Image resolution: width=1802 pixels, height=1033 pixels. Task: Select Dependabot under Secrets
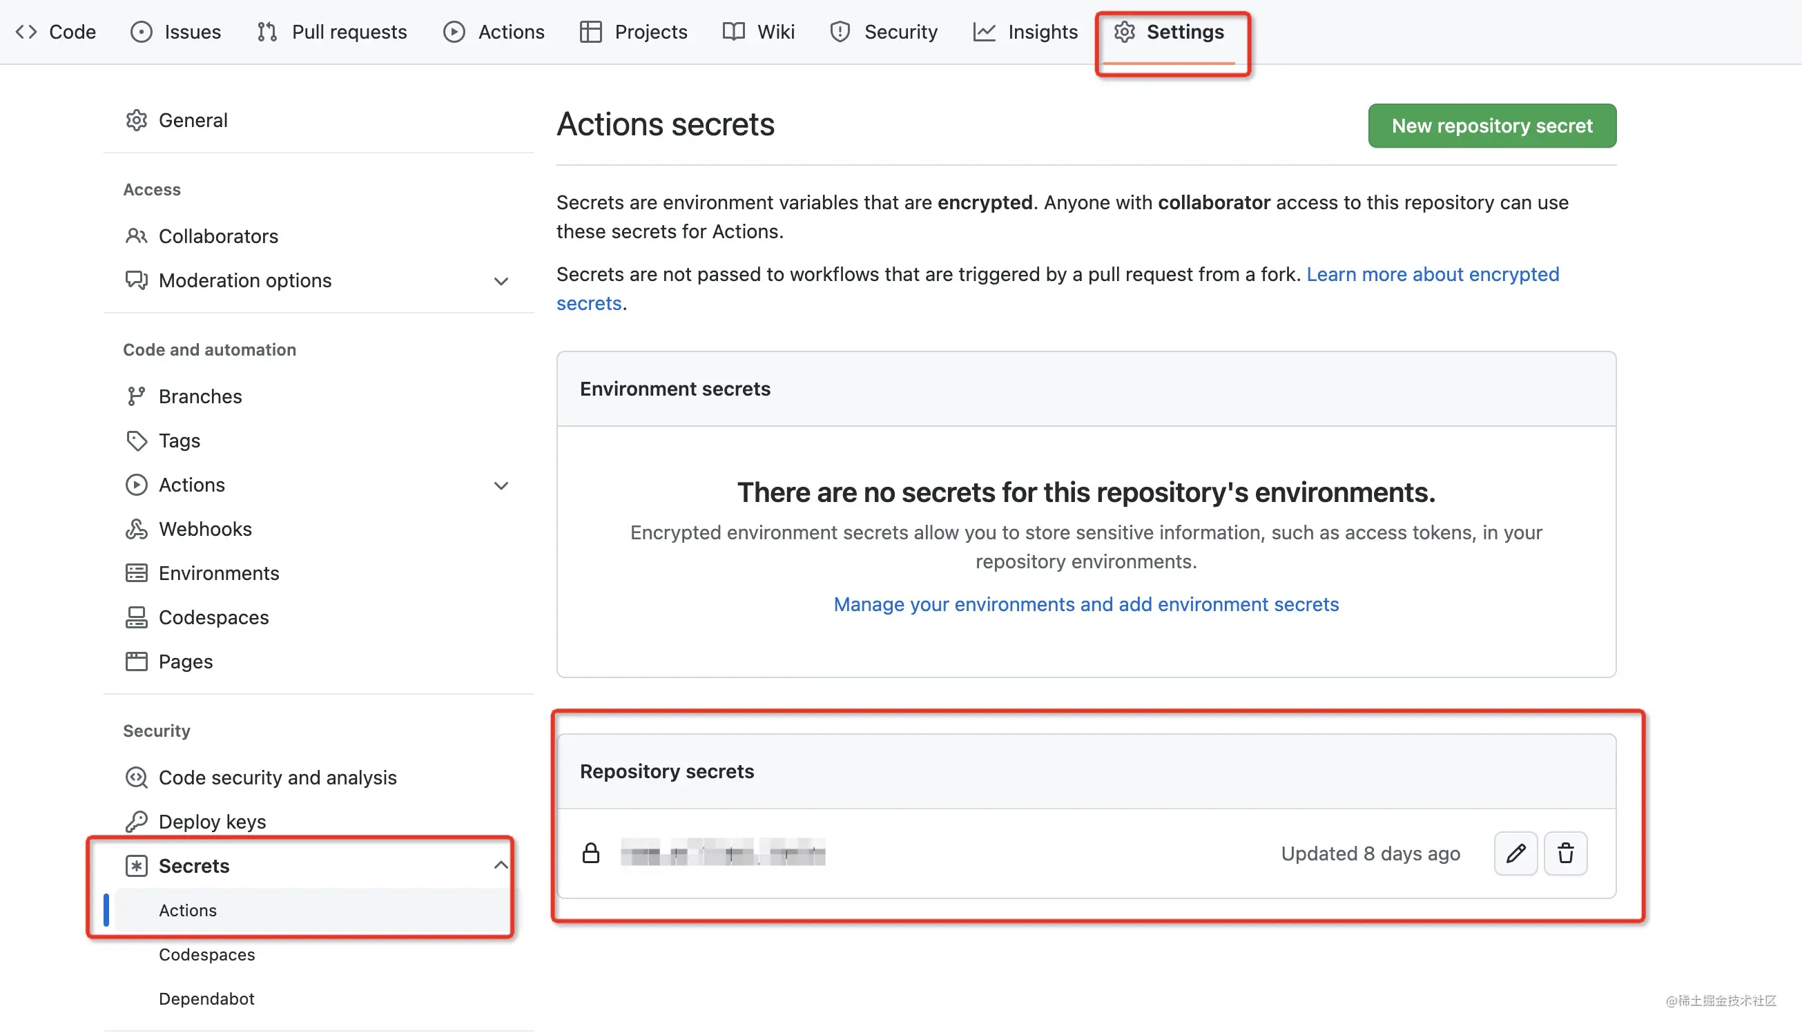pyautogui.click(x=206, y=998)
